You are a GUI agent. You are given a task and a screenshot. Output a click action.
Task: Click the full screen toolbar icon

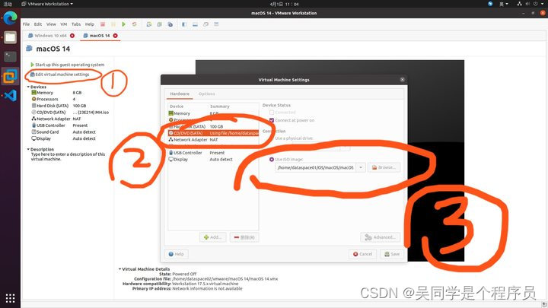click(205, 24)
